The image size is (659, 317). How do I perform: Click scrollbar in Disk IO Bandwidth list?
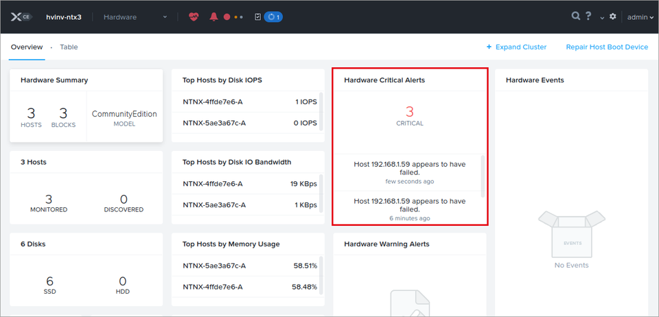click(x=321, y=192)
